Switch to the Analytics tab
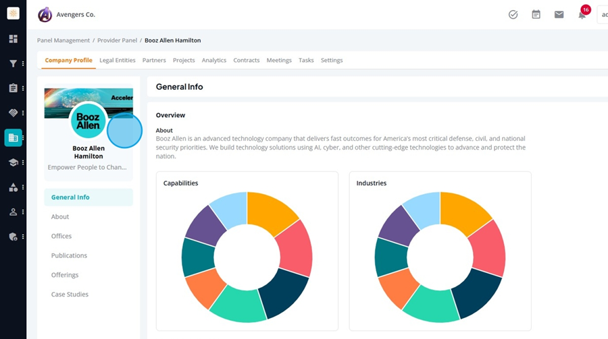The image size is (608, 339). pos(214,61)
